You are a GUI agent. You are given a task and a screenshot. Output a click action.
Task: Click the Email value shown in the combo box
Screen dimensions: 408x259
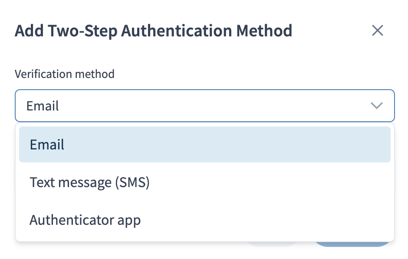point(43,106)
